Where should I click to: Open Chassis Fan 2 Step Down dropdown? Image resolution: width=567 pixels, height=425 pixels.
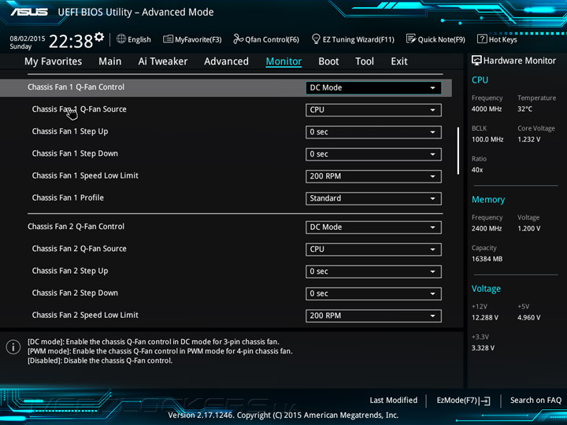(x=373, y=294)
